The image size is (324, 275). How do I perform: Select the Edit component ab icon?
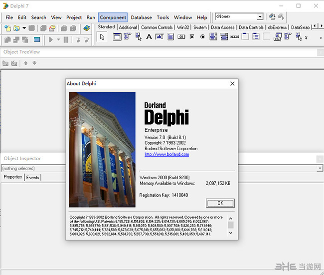click(x=160, y=37)
